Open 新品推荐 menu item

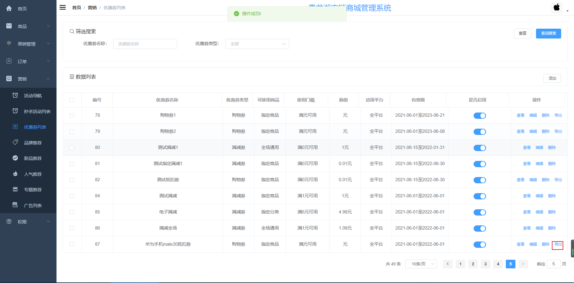(x=28, y=158)
